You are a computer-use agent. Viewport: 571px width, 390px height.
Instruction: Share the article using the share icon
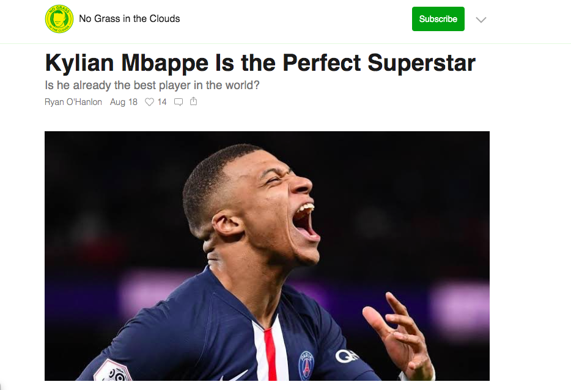pyautogui.click(x=194, y=101)
